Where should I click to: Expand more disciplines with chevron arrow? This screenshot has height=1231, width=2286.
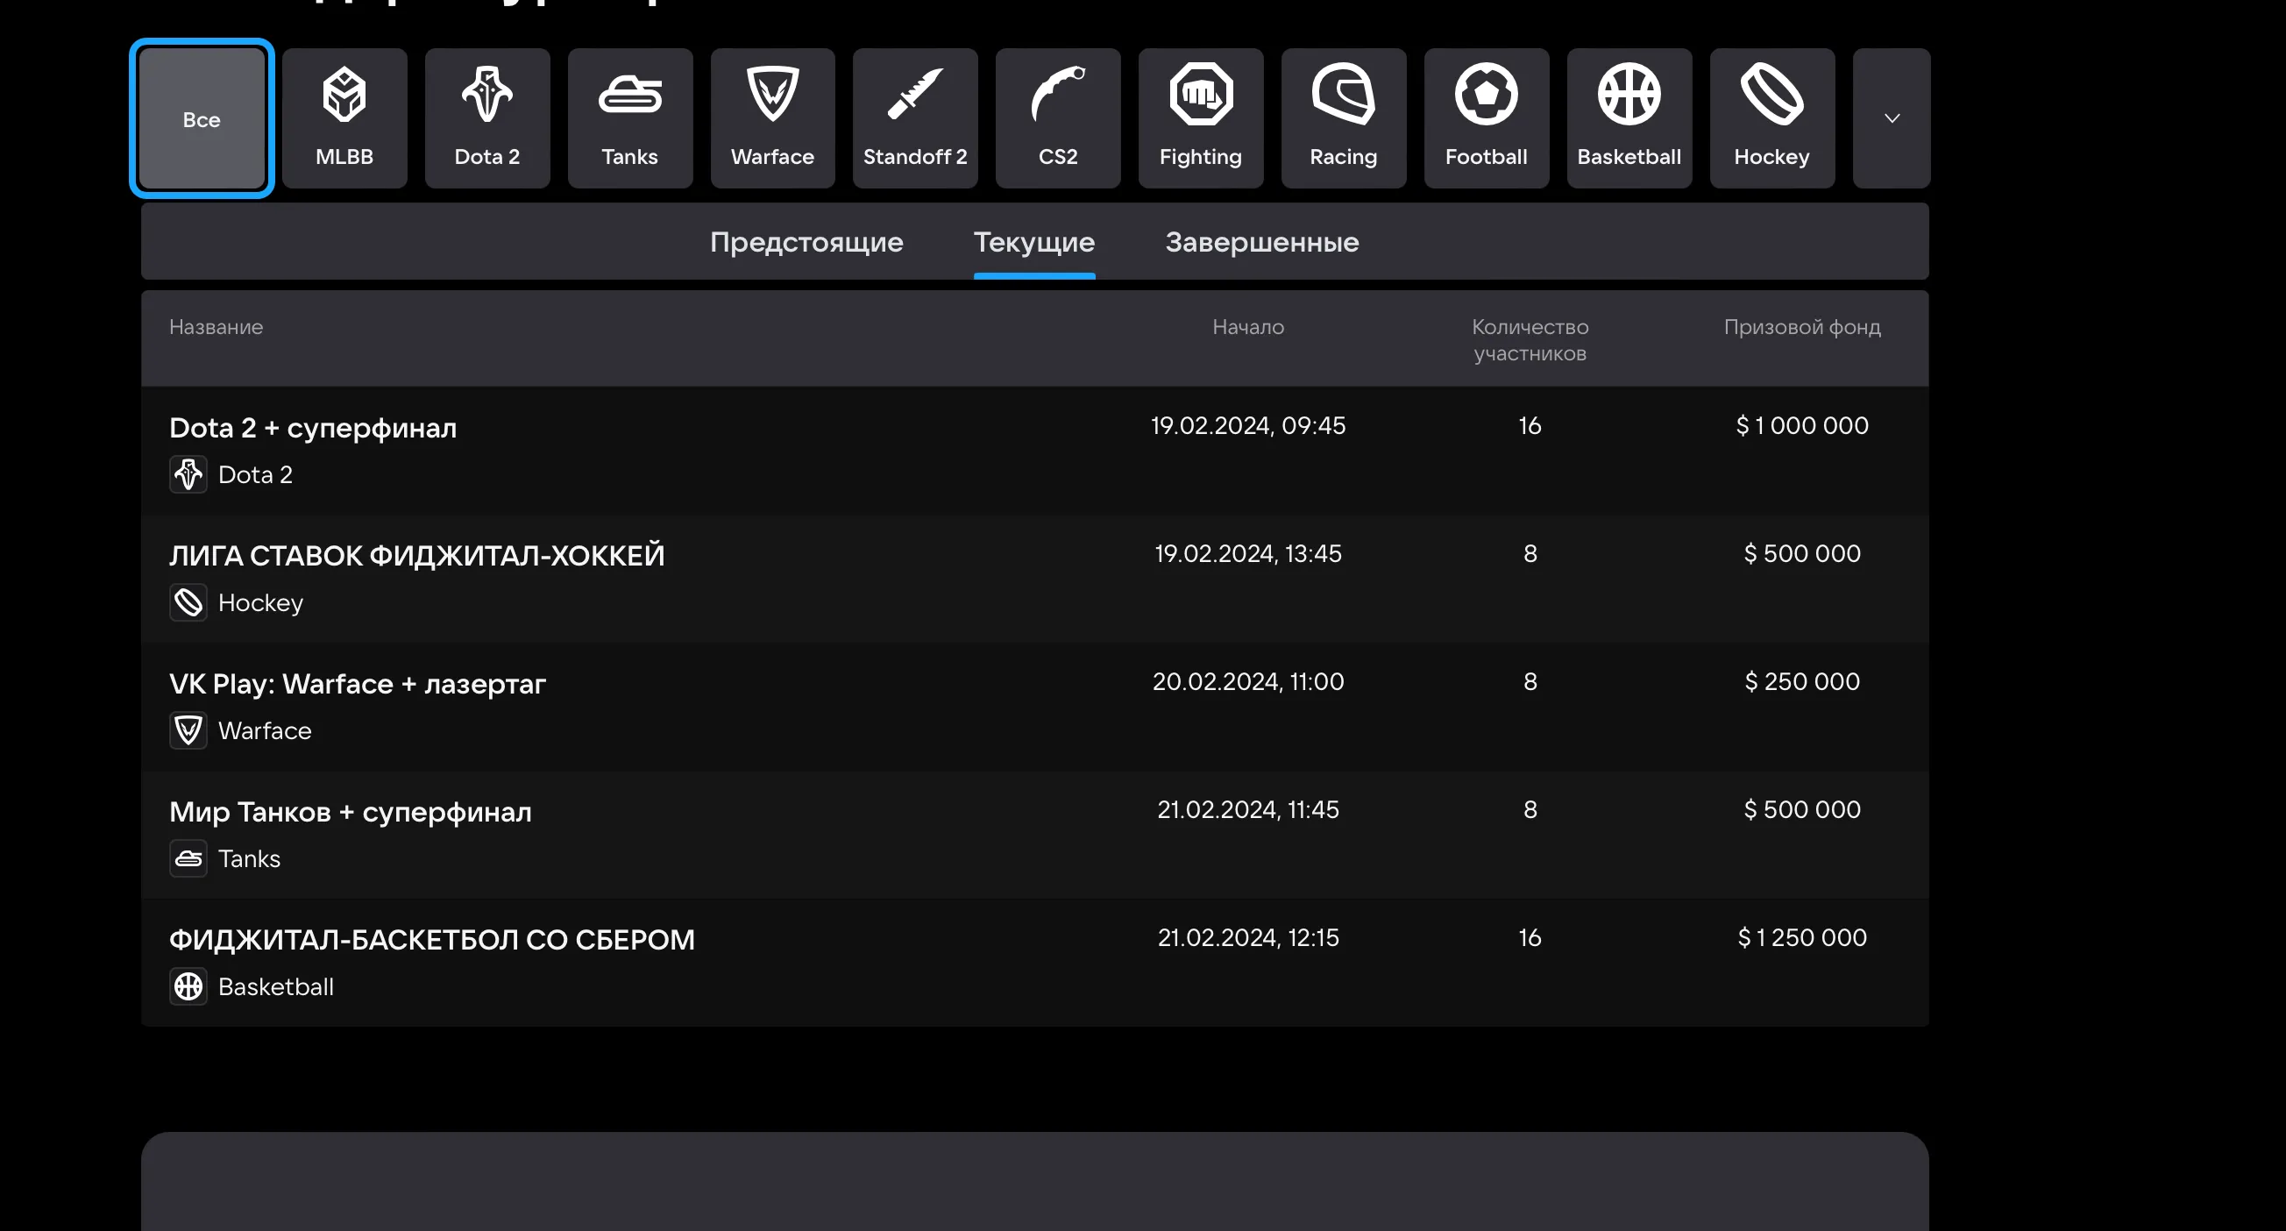[x=1891, y=118]
